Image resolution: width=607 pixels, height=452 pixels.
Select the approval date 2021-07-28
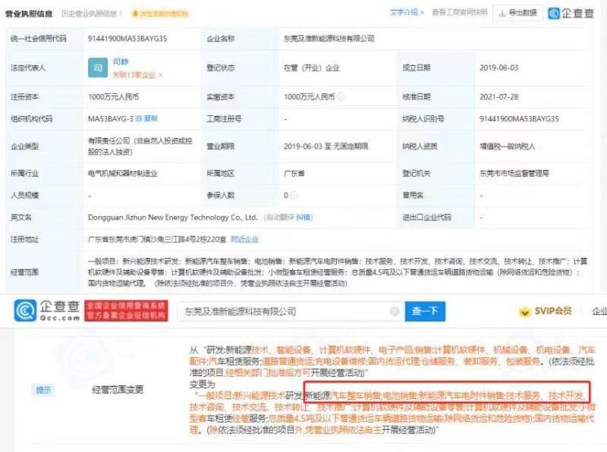pyautogui.click(x=498, y=97)
